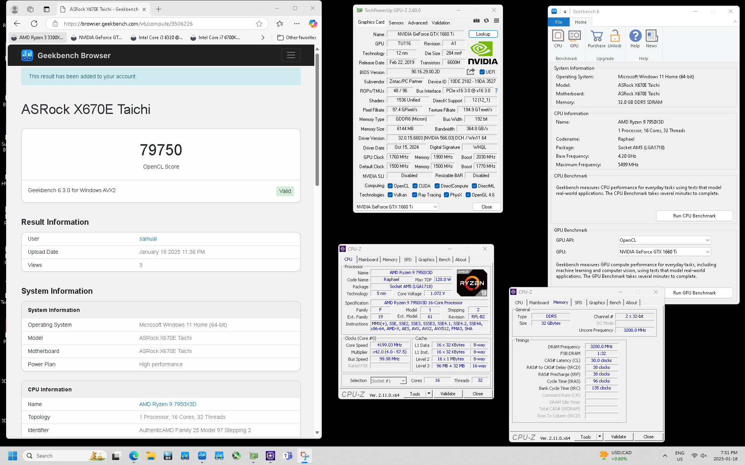Open a new browser tab with plus icon
Screen dimensions: 745x465
click(158, 9)
